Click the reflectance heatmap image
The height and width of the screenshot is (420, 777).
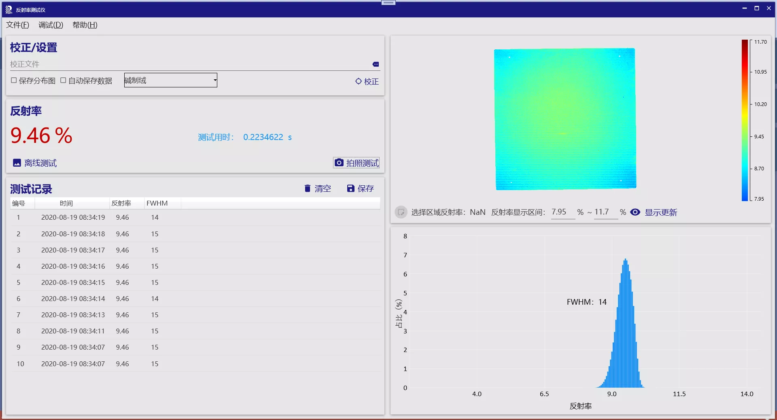565,119
